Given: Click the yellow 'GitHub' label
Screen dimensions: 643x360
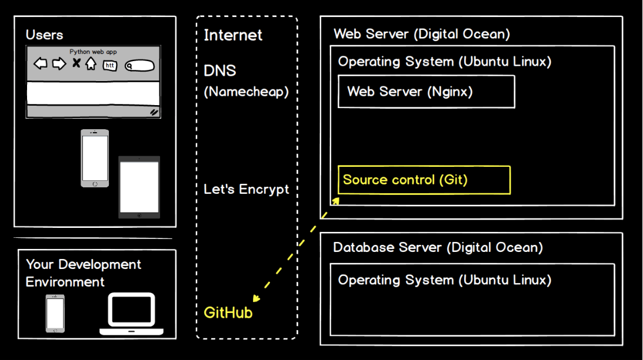Looking at the screenshot, I should [x=228, y=312].
